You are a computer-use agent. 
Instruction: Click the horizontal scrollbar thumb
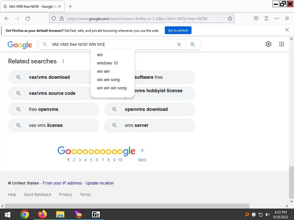(127, 206)
